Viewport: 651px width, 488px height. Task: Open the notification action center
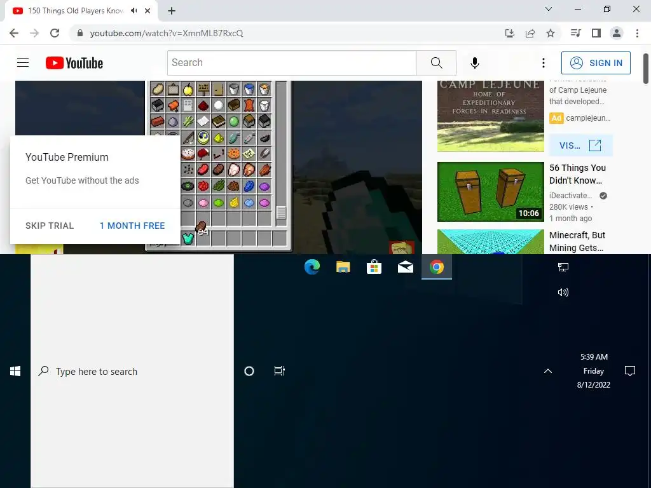point(630,371)
